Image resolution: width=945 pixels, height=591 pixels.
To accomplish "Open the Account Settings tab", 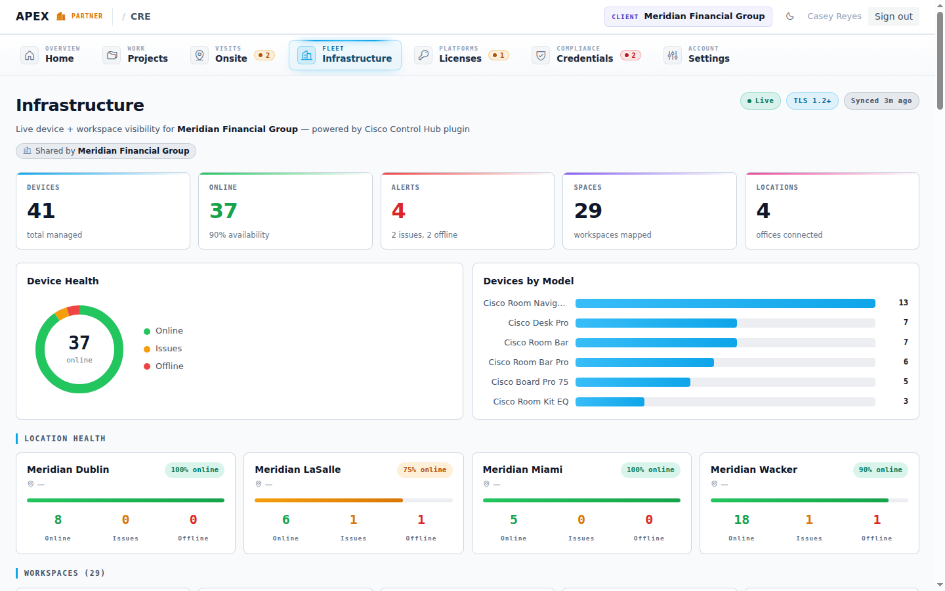I will coord(698,55).
